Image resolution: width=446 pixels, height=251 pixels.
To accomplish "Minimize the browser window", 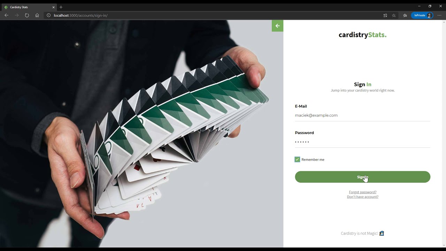I will pos(419,6).
